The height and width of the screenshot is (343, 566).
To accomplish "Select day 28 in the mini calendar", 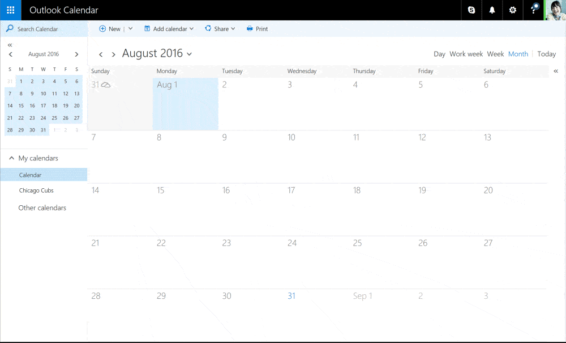I will coord(10,130).
